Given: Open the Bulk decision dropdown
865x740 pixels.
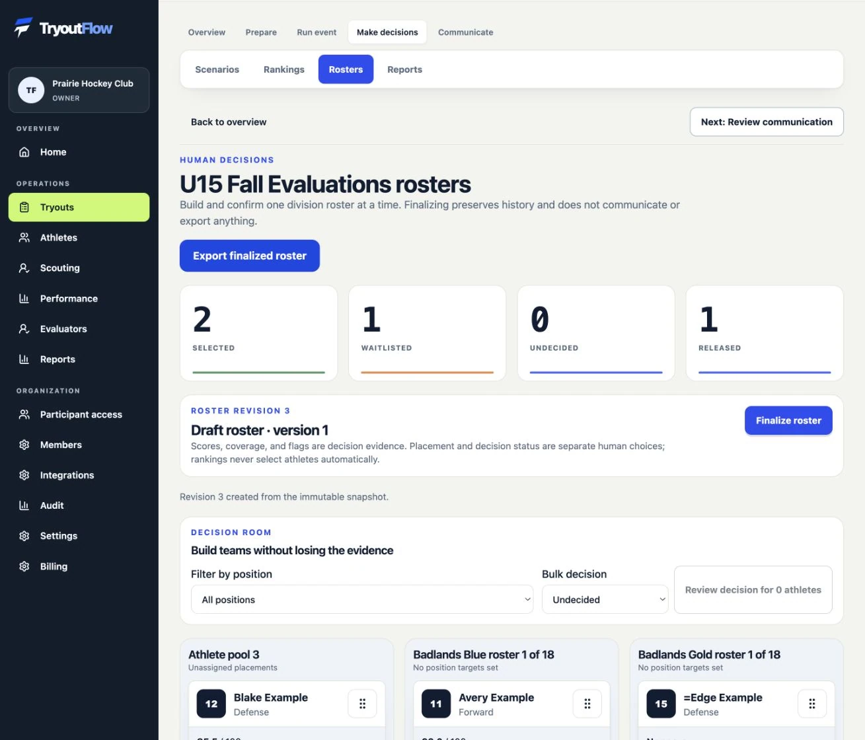Looking at the screenshot, I should (x=605, y=600).
